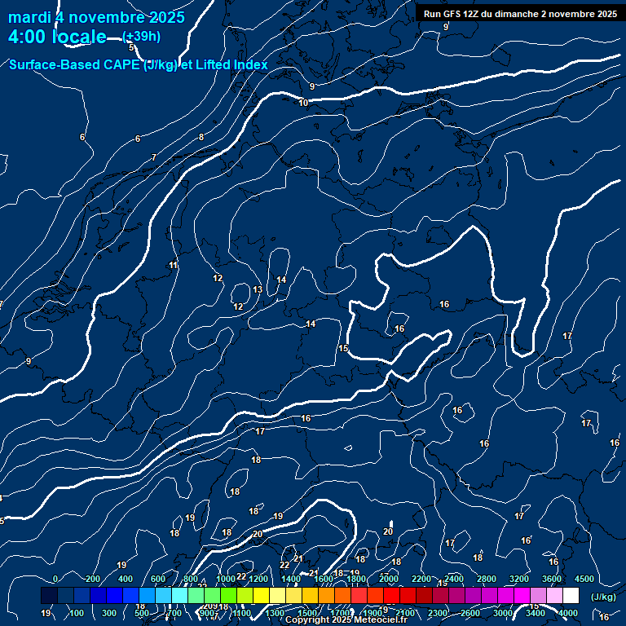Click the contour label '10' on thick line
The image size is (626, 626).
303,103
